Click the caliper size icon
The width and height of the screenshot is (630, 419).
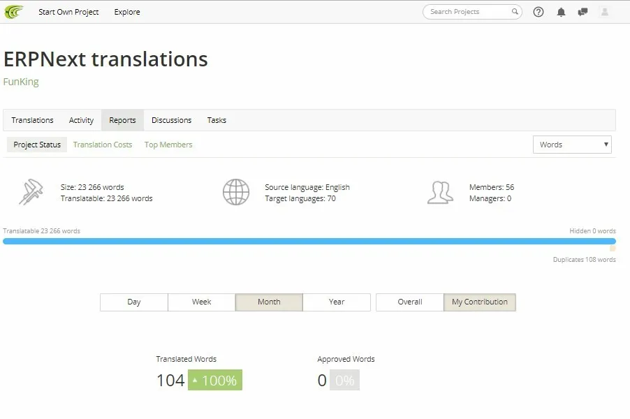(31, 192)
